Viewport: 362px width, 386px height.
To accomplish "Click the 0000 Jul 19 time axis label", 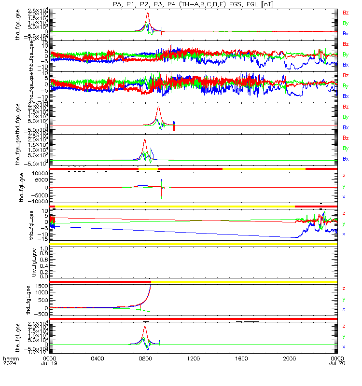I will [49, 361].
